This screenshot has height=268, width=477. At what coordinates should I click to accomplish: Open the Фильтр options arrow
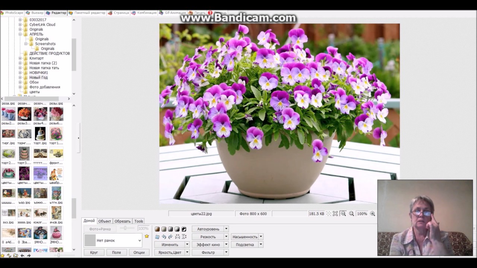click(226, 252)
